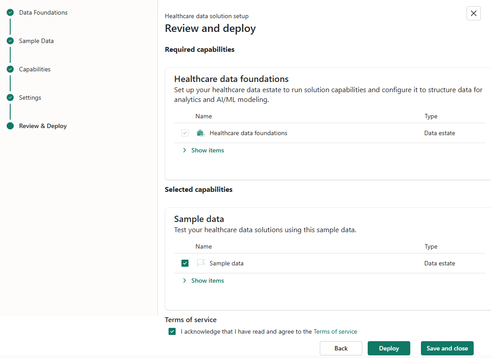491x358 pixels.
Task: Click the Sample Data green checkmark icon
Action: point(10,41)
